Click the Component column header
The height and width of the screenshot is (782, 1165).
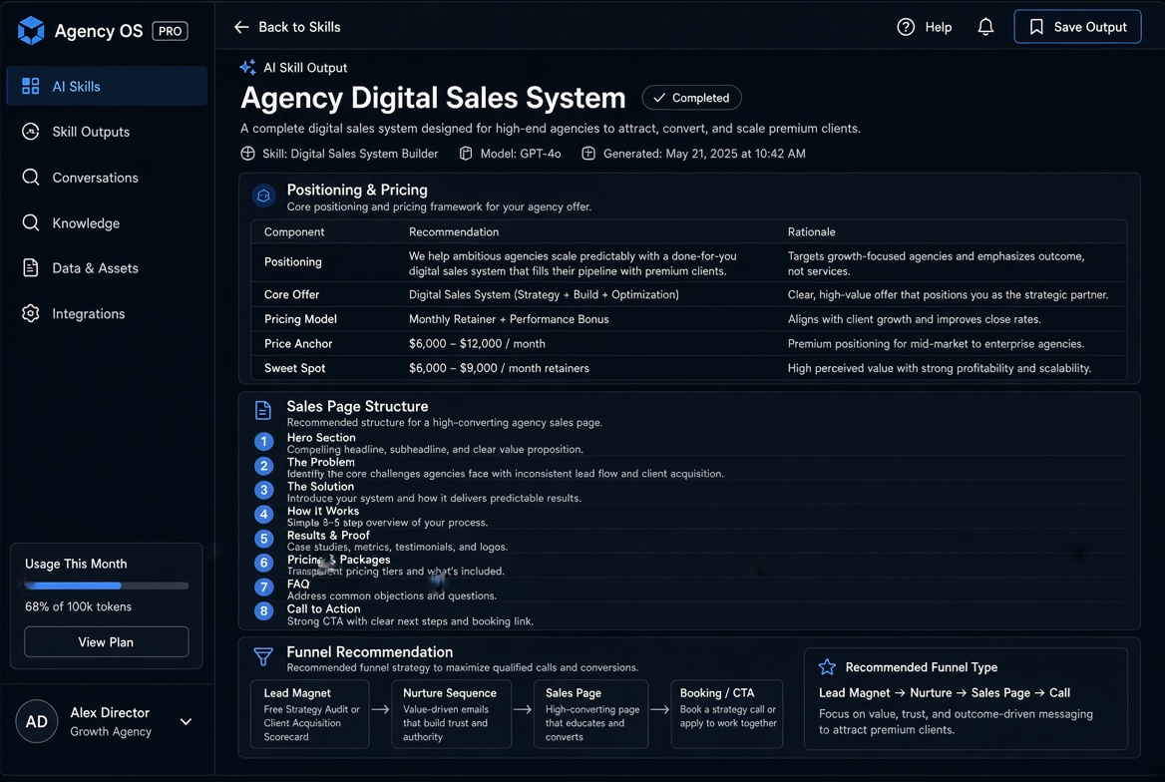pyautogui.click(x=294, y=232)
